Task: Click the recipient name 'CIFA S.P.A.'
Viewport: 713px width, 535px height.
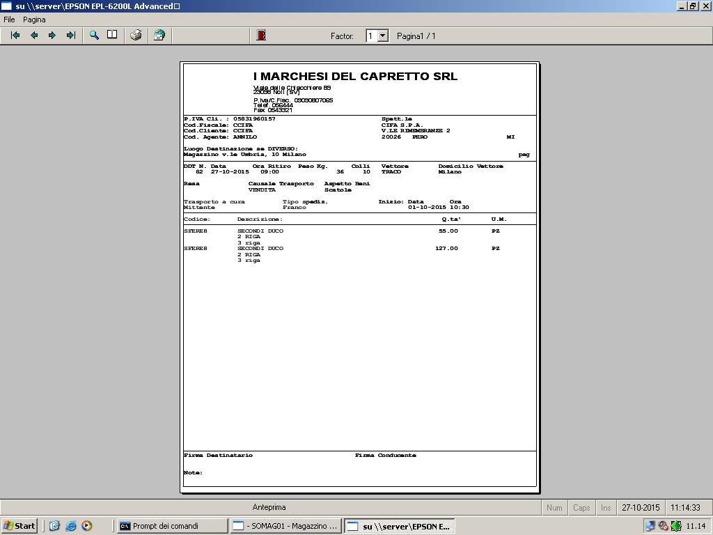Action: pos(402,125)
